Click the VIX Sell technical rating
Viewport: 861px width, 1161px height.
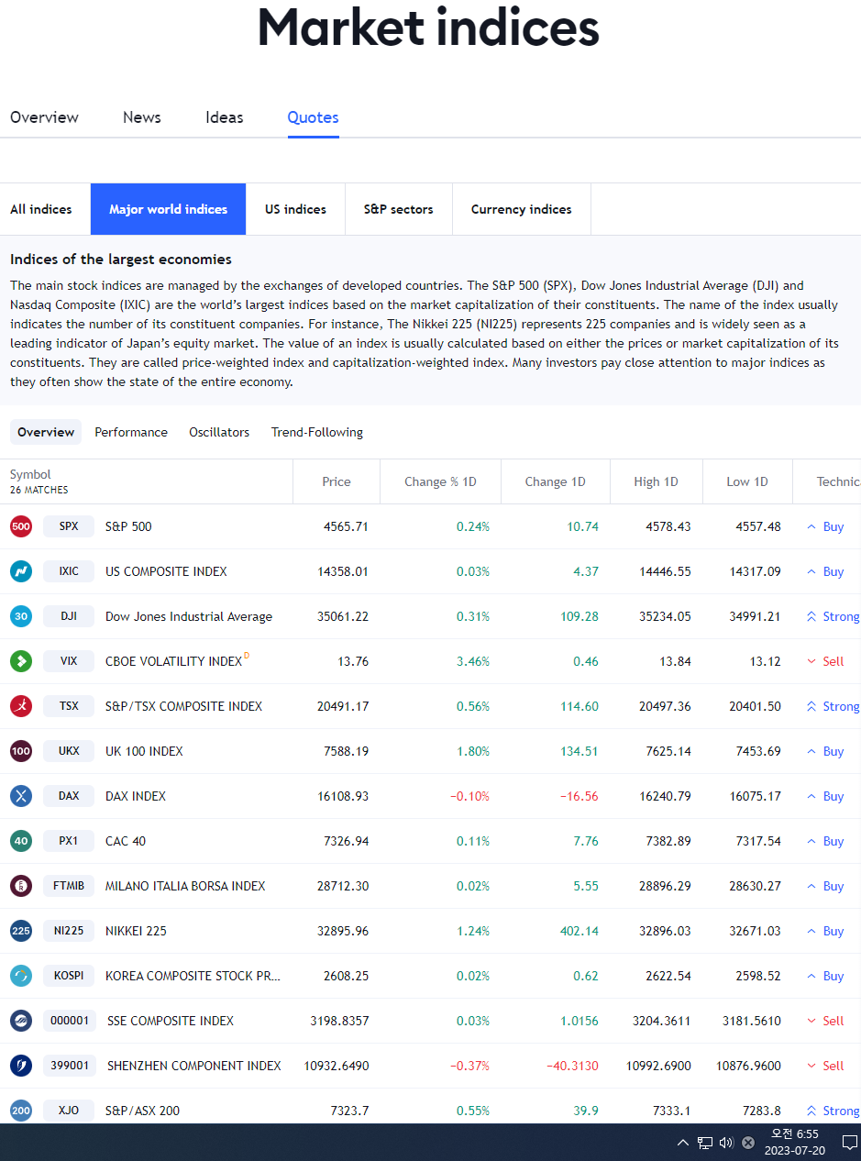tap(825, 661)
